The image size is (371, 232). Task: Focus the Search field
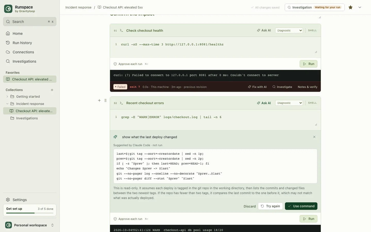pos(30,22)
